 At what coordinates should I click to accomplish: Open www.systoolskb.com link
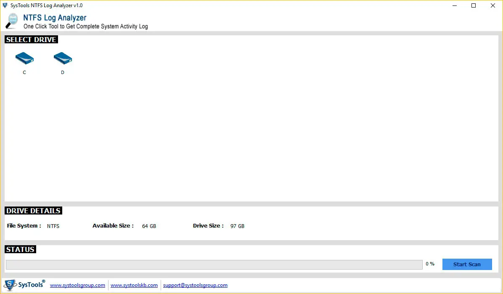[x=134, y=285]
